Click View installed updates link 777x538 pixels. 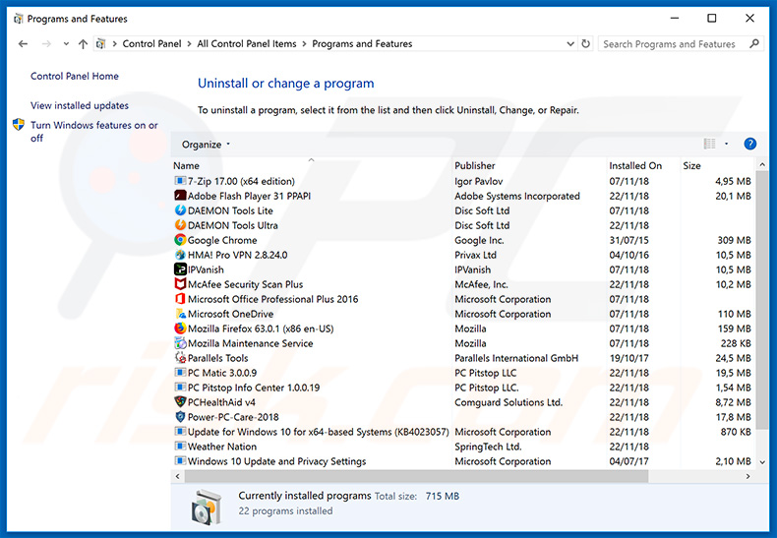(80, 105)
